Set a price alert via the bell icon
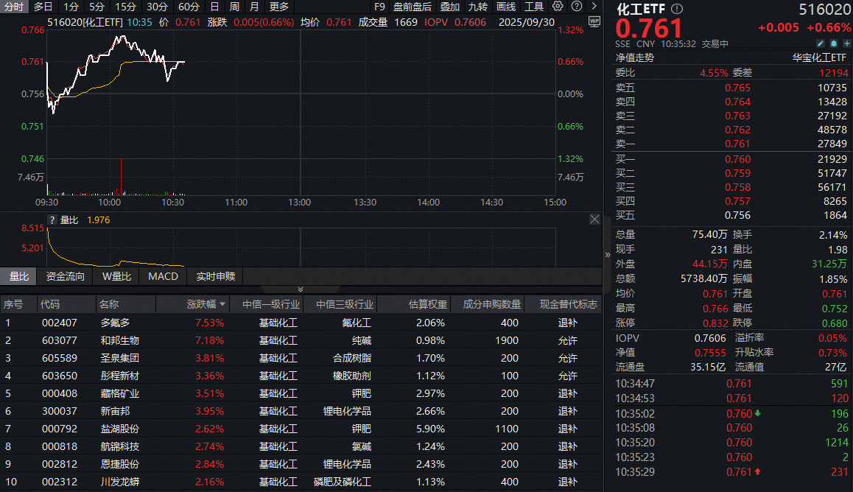The width and height of the screenshot is (853, 492). coord(834,43)
